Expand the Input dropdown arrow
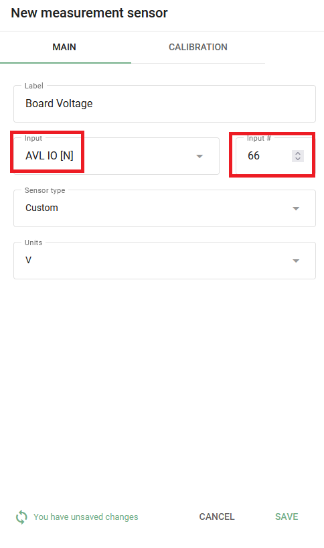 (199, 156)
